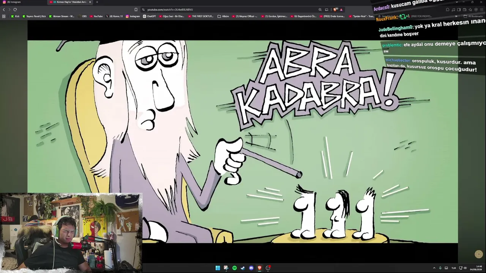Switch to Brave browser in taskbar
The width and height of the screenshot is (486, 273).
click(259, 268)
